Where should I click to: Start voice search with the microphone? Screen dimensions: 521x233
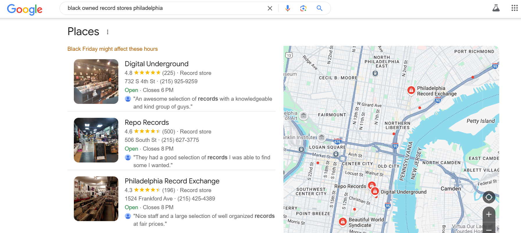(x=288, y=8)
